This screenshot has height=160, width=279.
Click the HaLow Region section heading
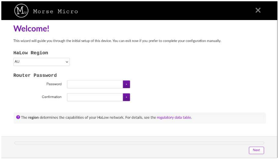(31, 53)
